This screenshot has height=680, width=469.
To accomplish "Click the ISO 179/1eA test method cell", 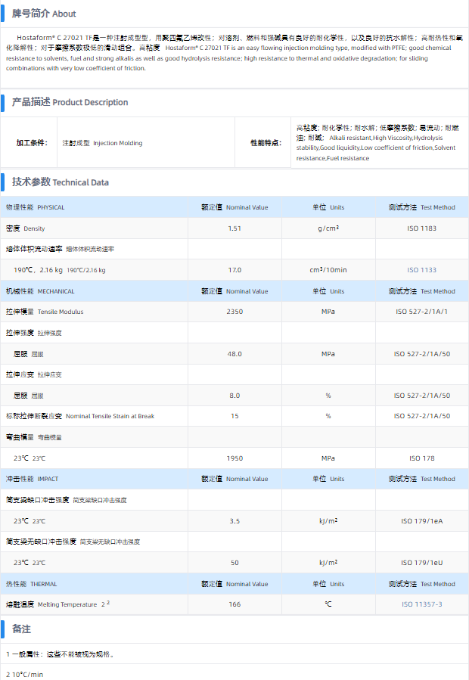I will [421, 521].
